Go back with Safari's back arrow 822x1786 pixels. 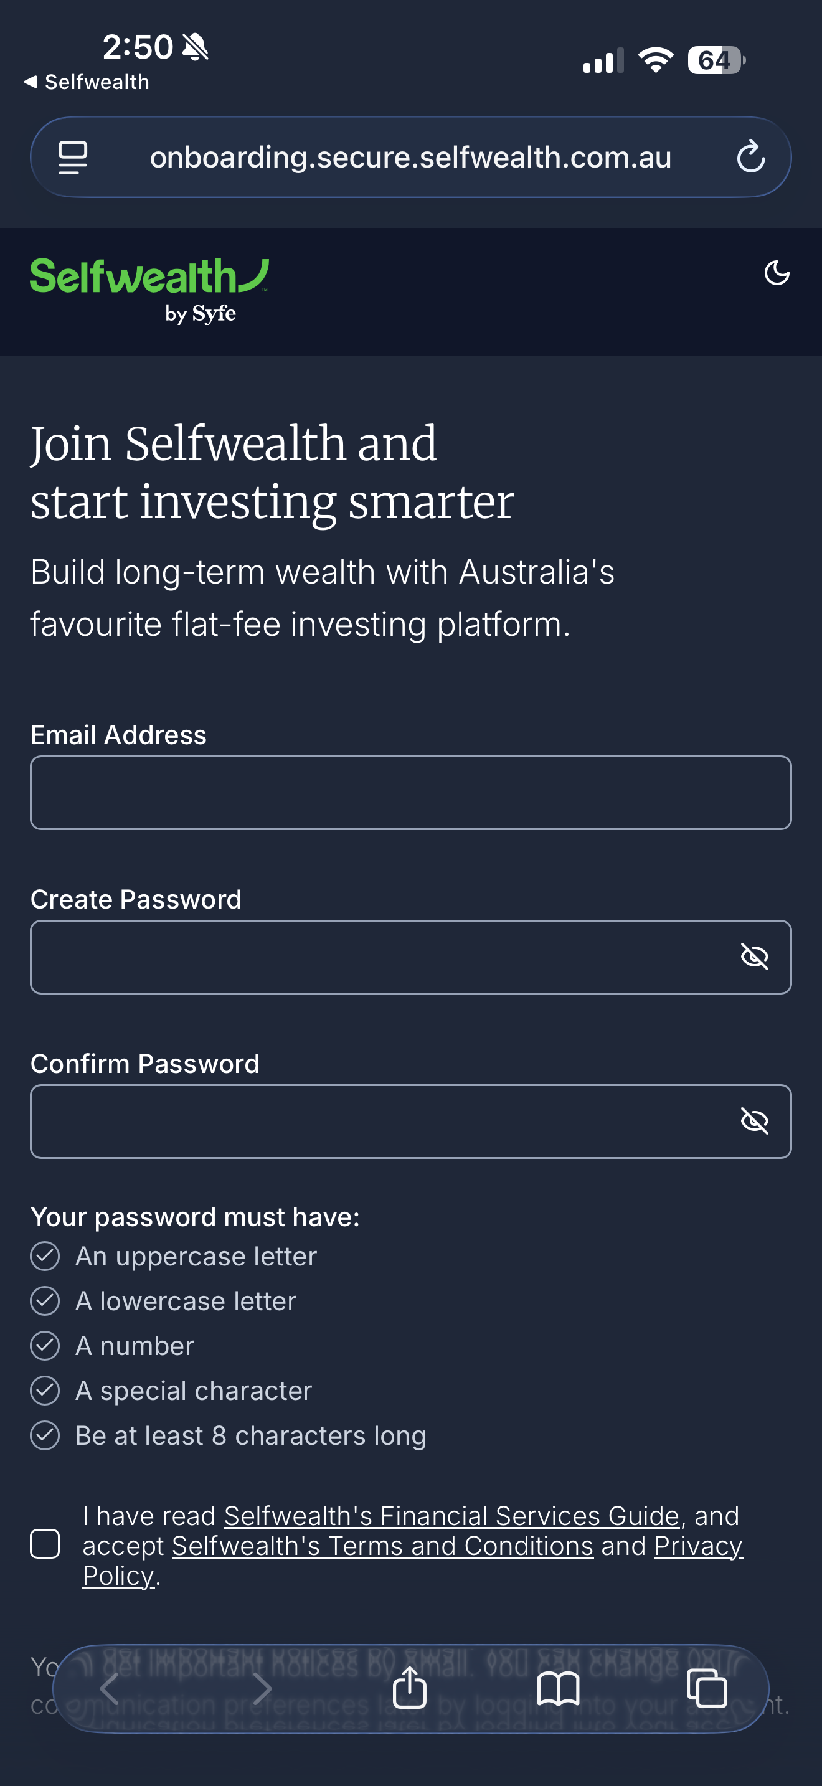click(x=110, y=1688)
